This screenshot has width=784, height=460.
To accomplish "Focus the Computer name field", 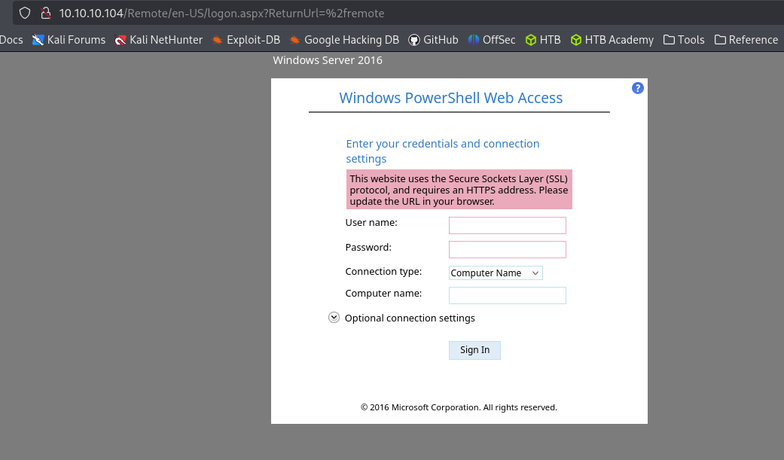I will [x=508, y=296].
